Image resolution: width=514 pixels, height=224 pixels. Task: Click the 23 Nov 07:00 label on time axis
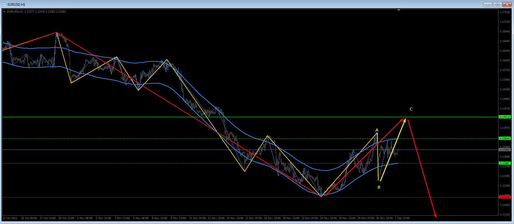[310, 218]
